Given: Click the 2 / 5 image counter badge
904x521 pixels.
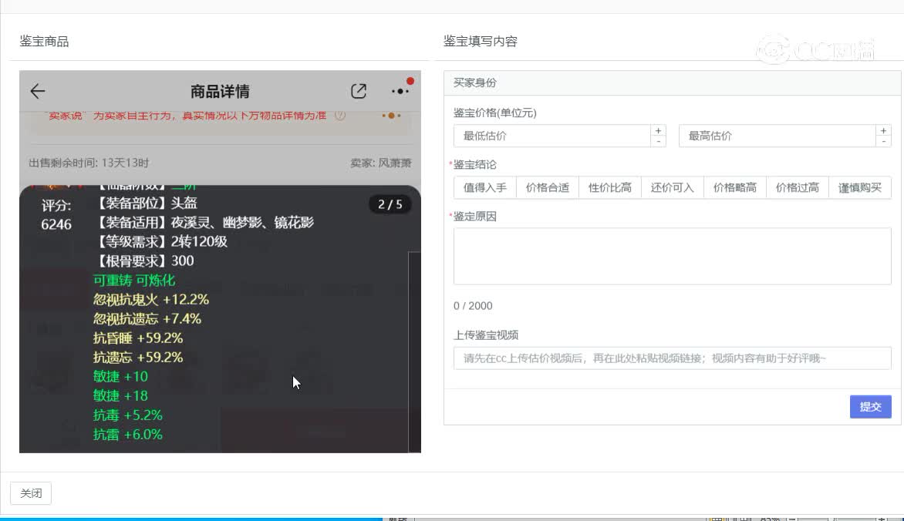Looking at the screenshot, I should [390, 204].
